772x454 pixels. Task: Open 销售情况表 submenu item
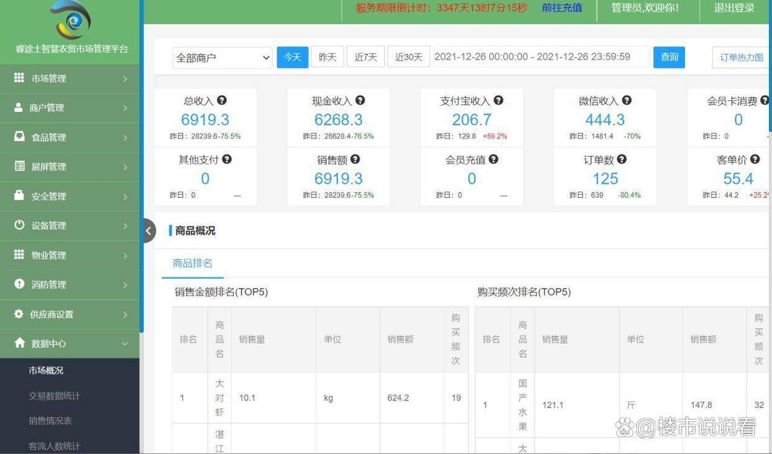click(x=50, y=421)
